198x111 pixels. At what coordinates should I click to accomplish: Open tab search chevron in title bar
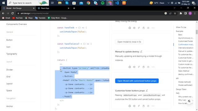pyautogui.click(x=174, y=8)
